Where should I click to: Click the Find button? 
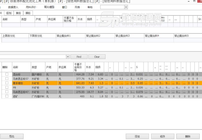(x=79, y=57)
